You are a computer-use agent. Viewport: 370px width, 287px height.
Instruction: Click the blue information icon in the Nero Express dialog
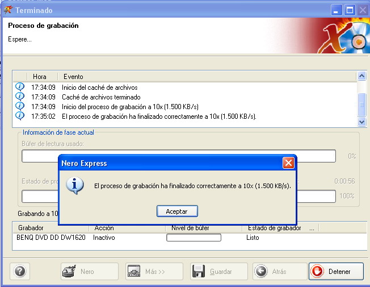74,186
